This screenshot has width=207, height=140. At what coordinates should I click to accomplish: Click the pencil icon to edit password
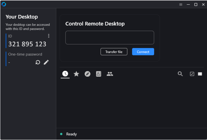(x=46, y=62)
